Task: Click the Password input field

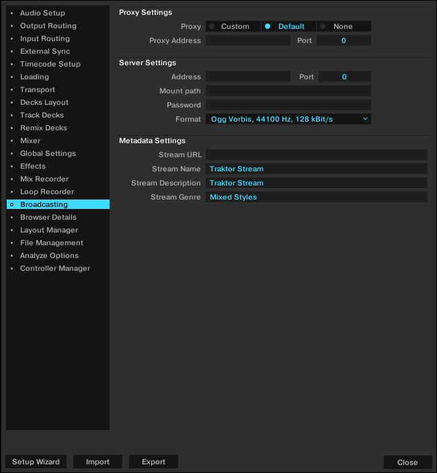Action: point(288,105)
